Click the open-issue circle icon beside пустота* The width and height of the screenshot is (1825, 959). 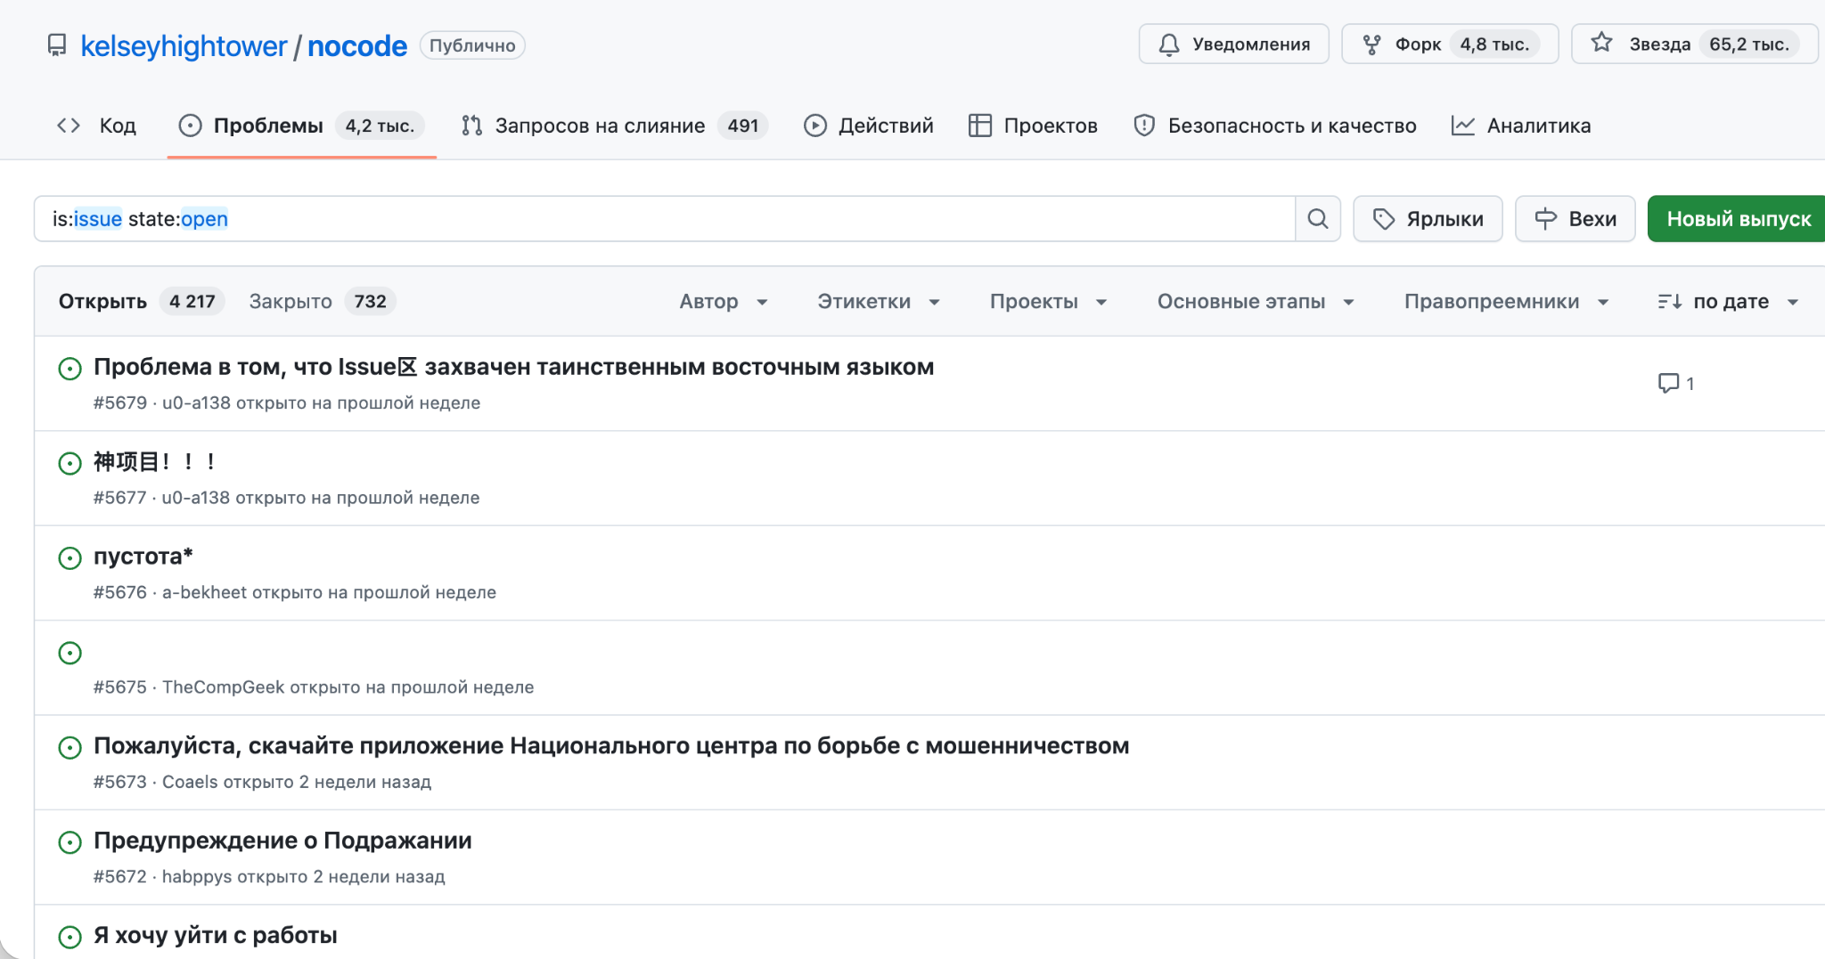[70, 557]
